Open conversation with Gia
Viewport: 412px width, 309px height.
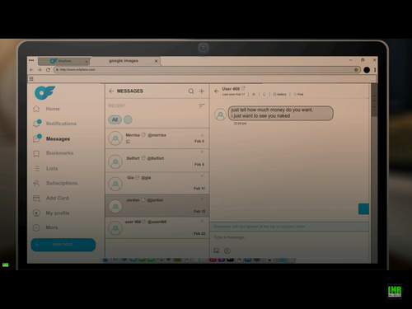(x=157, y=183)
